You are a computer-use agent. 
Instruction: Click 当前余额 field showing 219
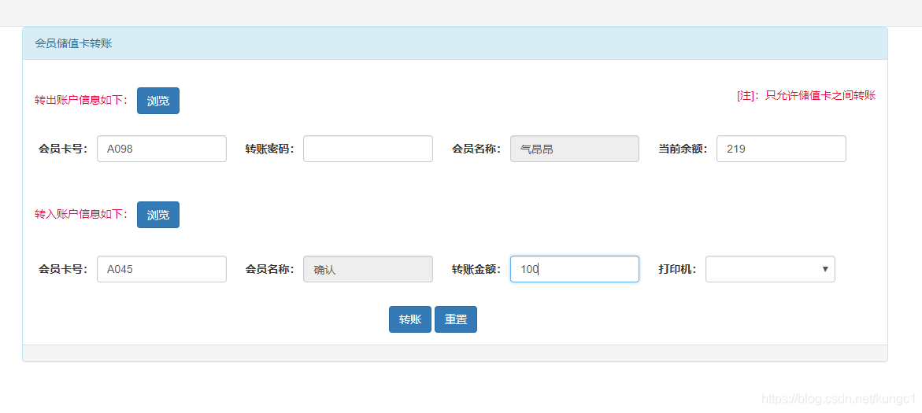(782, 149)
